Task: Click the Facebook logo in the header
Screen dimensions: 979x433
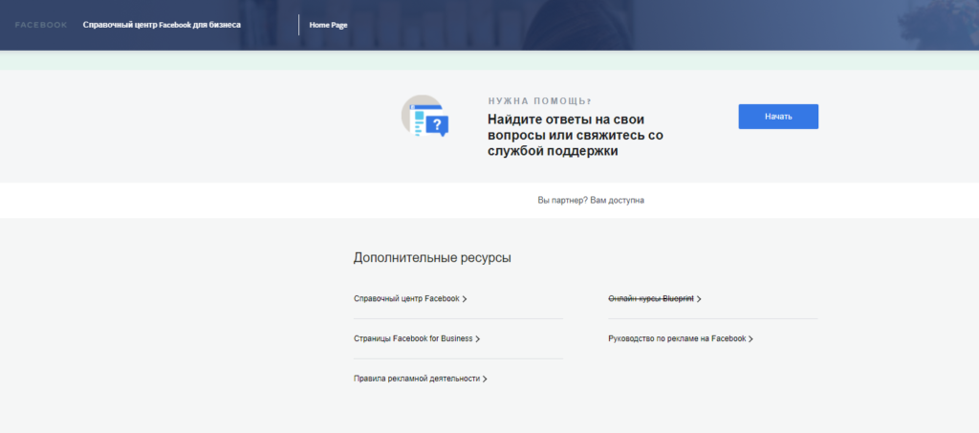Action: click(x=41, y=25)
